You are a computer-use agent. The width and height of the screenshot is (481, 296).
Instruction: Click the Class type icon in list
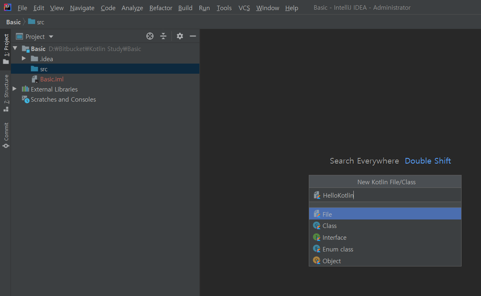click(x=316, y=226)
